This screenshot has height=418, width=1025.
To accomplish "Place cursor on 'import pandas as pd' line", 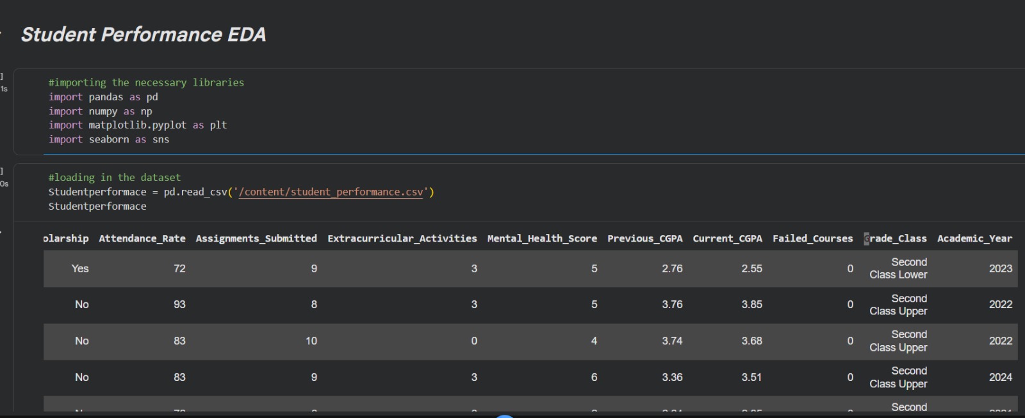I will tap(103, 97).
